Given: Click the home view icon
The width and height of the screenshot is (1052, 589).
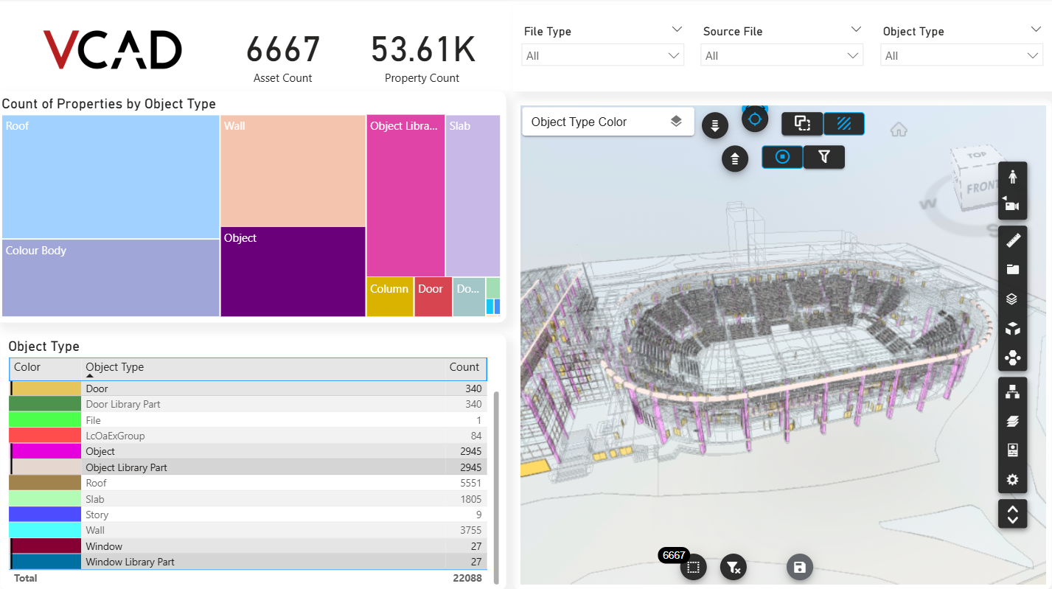Looking at the screenshot, I should coord(898,130).
